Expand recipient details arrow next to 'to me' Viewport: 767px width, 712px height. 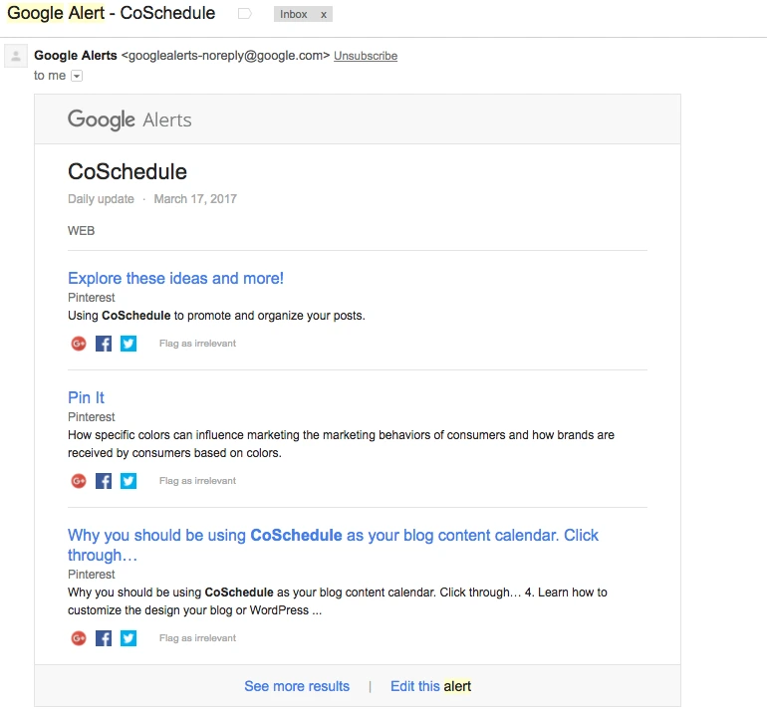(77, 76)
